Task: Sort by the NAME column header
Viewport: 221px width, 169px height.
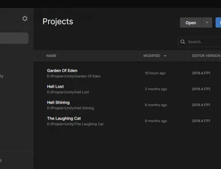Action: click(51, 56)
